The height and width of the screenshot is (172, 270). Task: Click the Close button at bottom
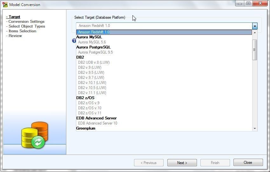coord(248,162)
